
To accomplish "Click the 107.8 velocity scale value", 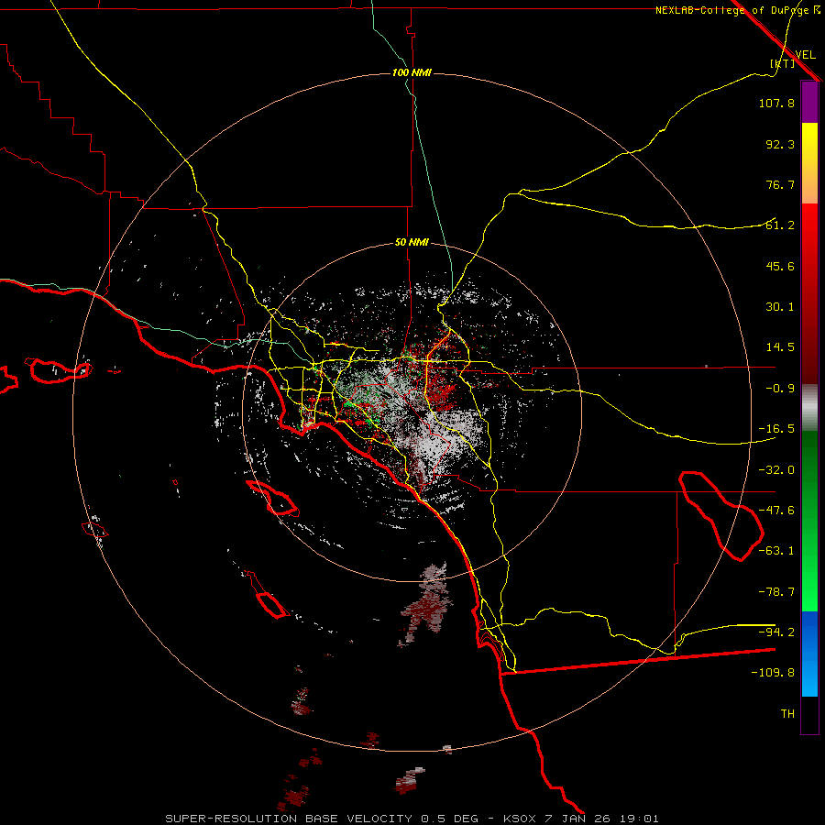I will pos(776,103).
